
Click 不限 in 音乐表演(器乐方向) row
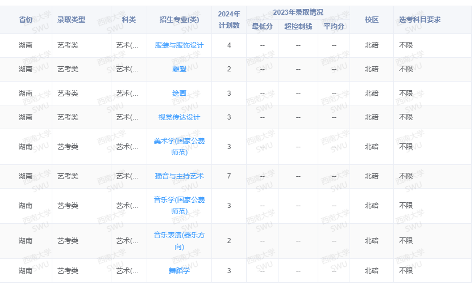click(406, 241)
